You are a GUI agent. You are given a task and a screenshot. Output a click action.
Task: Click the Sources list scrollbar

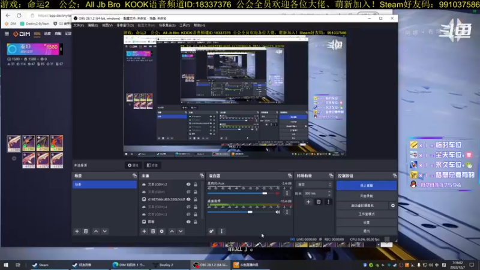pyautogui.click(x=202, y=199)
